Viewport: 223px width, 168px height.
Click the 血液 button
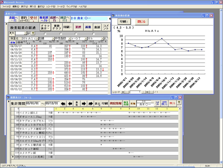tap(97, 27)
